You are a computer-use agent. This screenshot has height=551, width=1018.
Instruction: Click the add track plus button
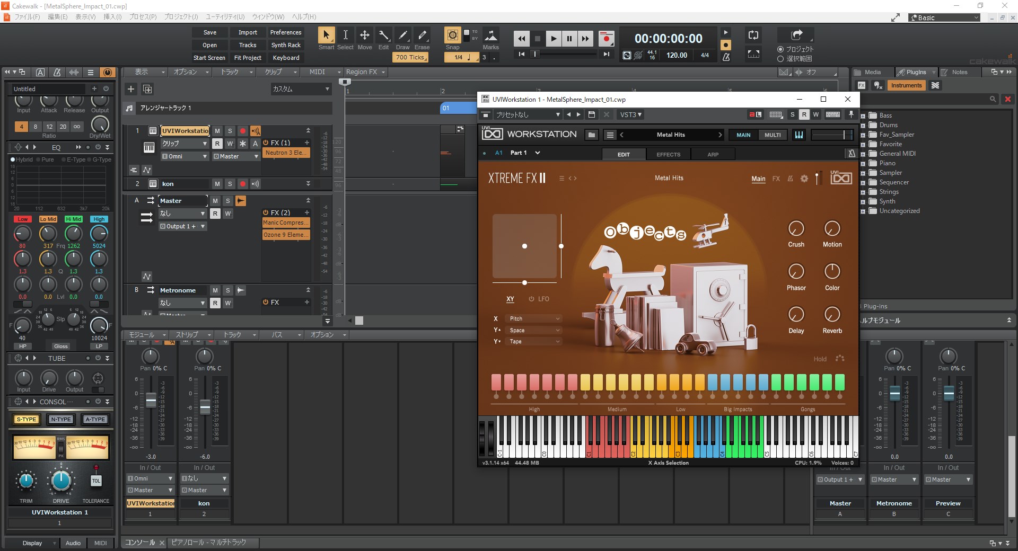pos(131,89)
